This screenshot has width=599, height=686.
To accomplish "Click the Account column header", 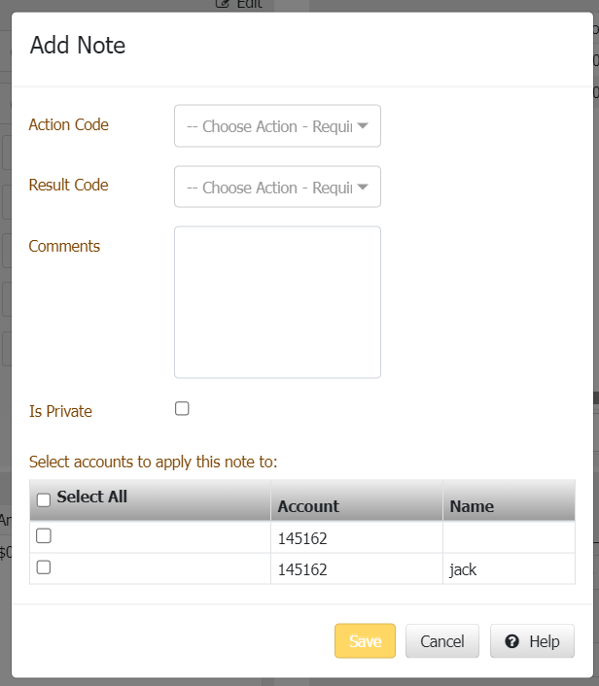I will pyautogui.click(x=308, y=506).
